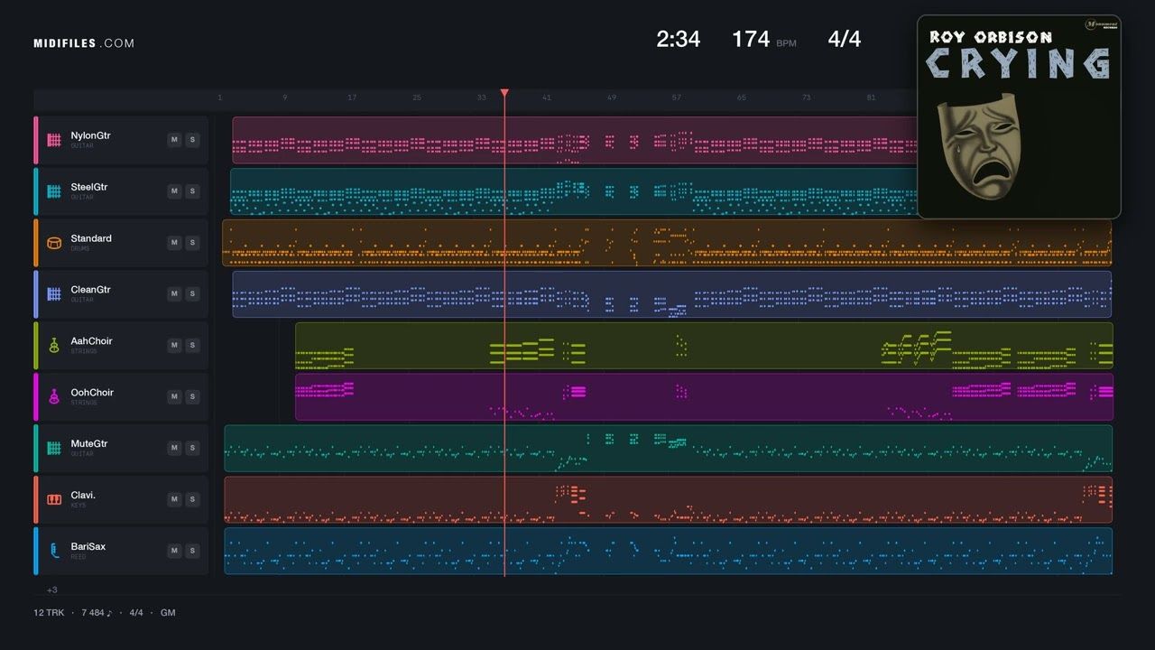Solo the NylonGtr track
1155x650 pixels.
click(192, 140)
